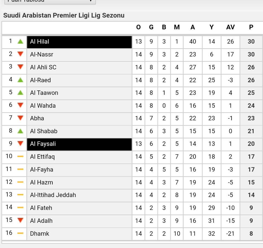
Task: Click the G wins column header
Action: [x=151, y=27]
